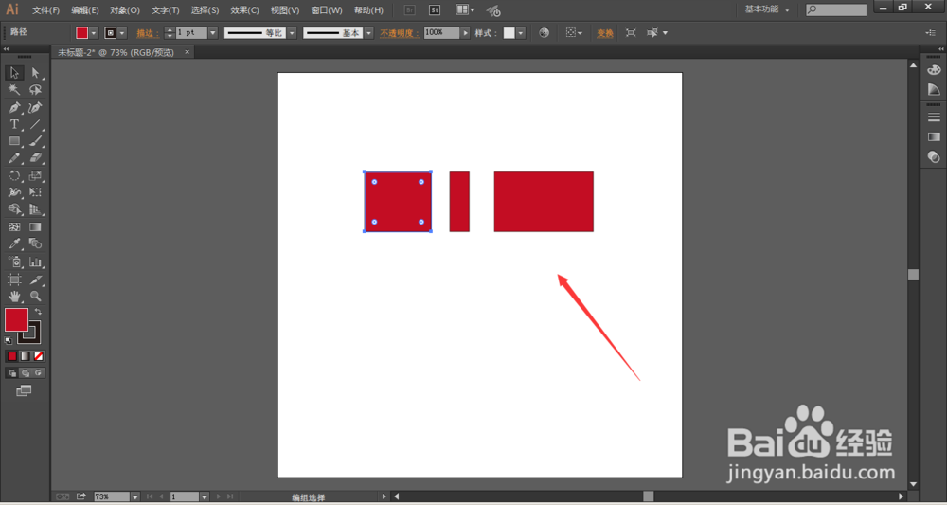The image size is (947, 505).
Task: Select the Zoom tool
Action: coord(36,297)
